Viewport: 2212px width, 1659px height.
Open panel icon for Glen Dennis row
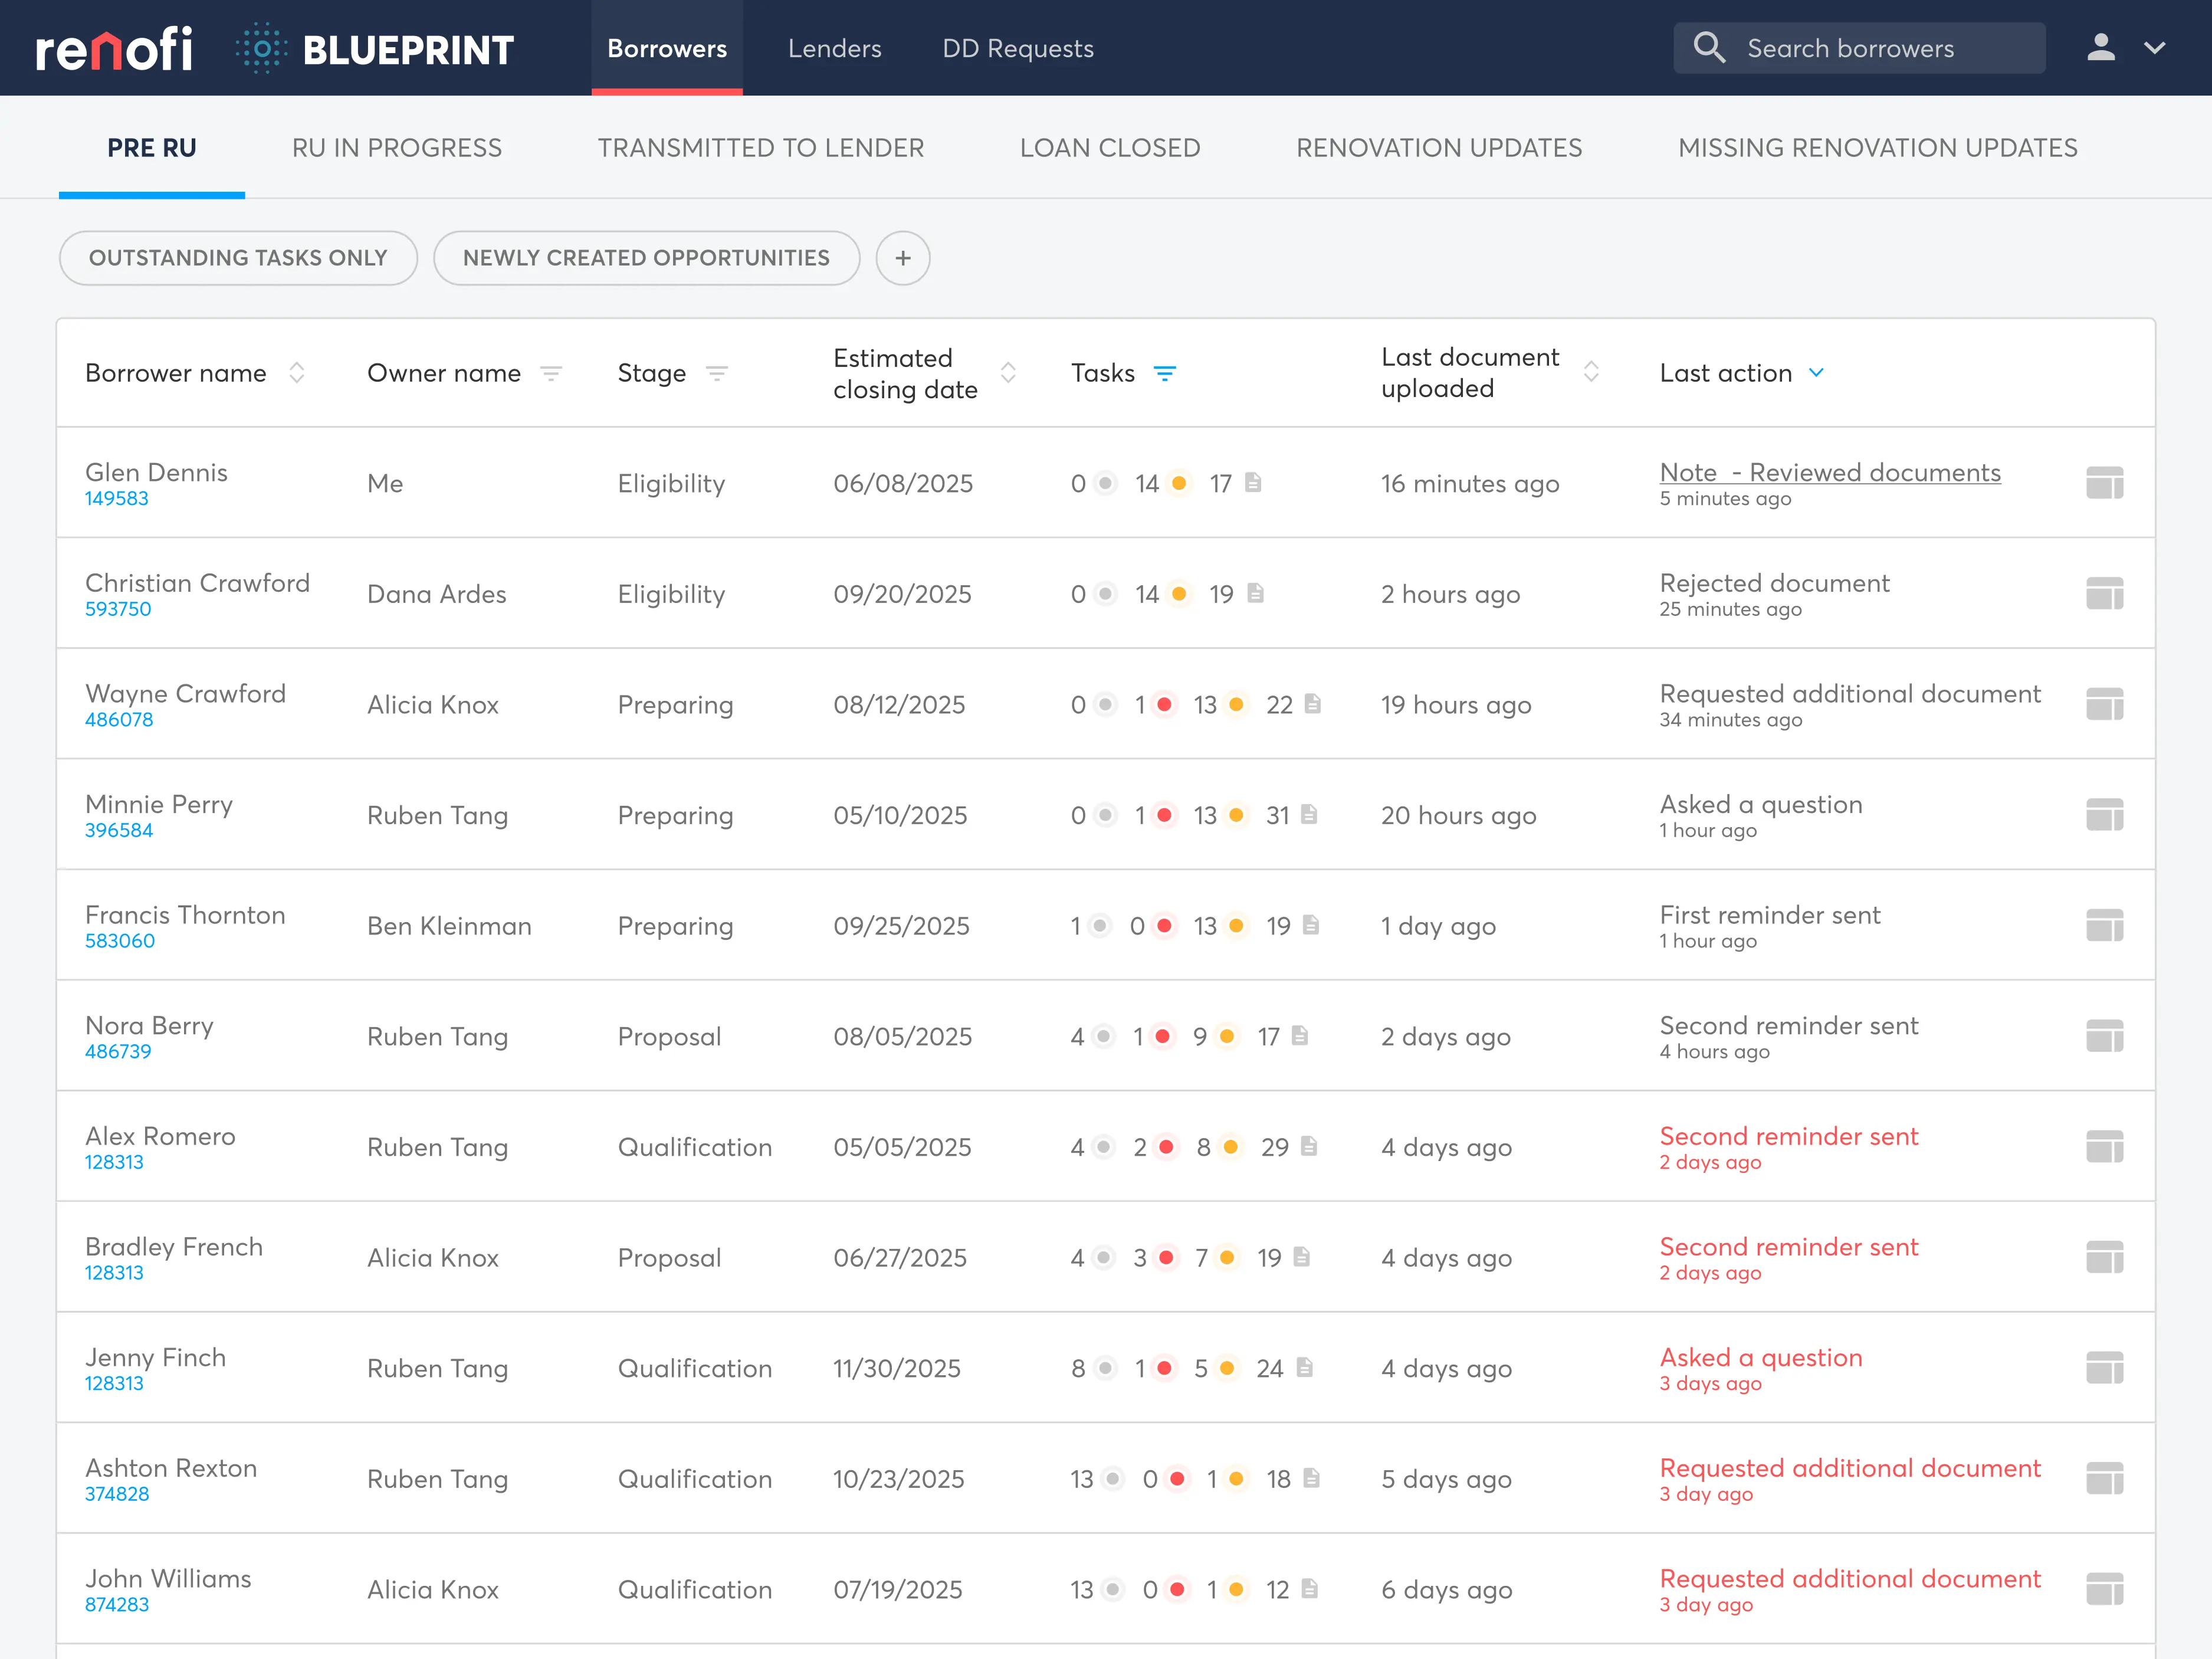(x=2104, y=483)
